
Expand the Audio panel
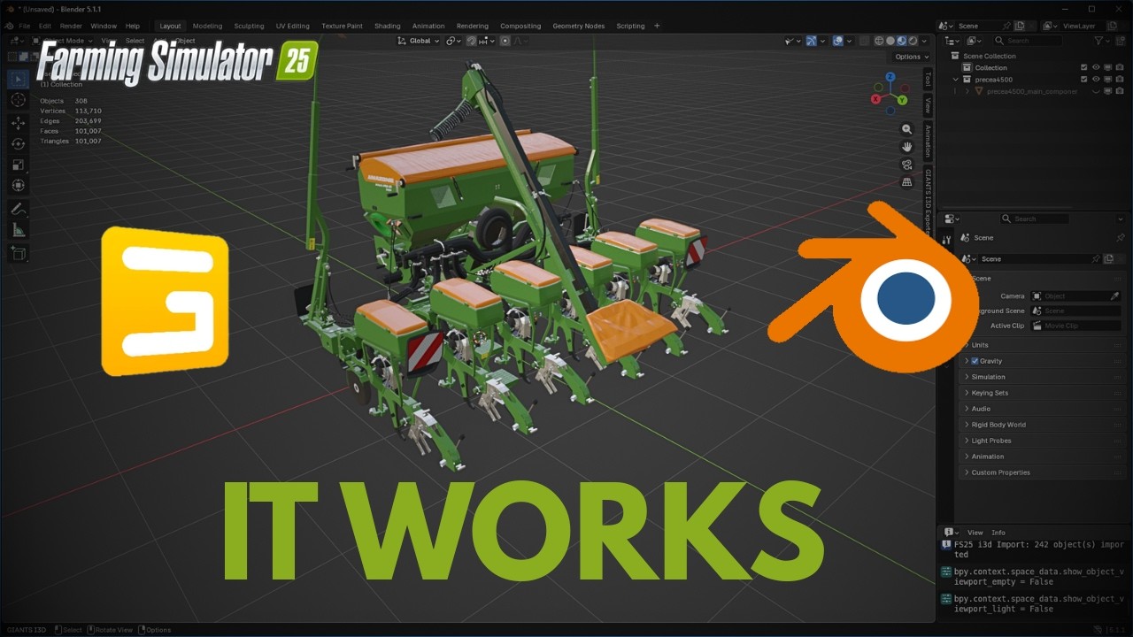1042,409
